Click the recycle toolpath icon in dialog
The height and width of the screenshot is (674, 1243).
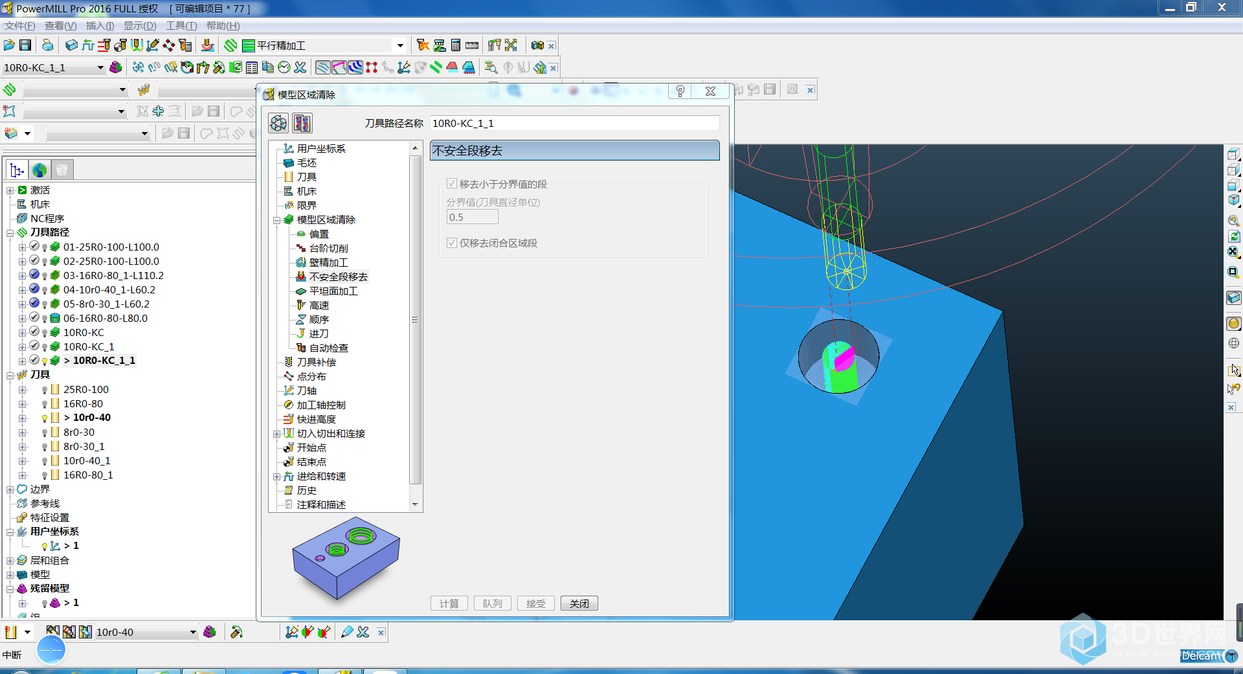point(278,123)
